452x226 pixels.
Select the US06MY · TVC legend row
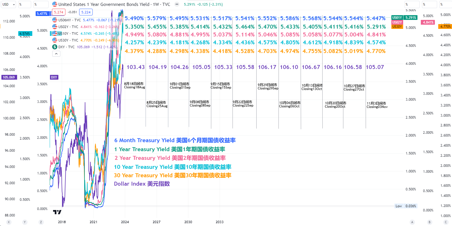click(x=87, y=20)
